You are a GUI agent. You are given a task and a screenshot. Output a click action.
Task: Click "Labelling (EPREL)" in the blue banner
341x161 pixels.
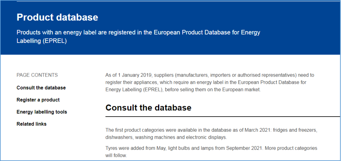click(x=41, y=41)
